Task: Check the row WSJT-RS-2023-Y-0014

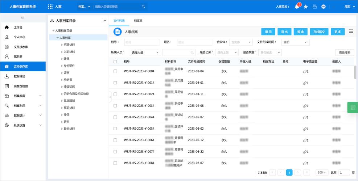Action: click(x=115, y=83)
